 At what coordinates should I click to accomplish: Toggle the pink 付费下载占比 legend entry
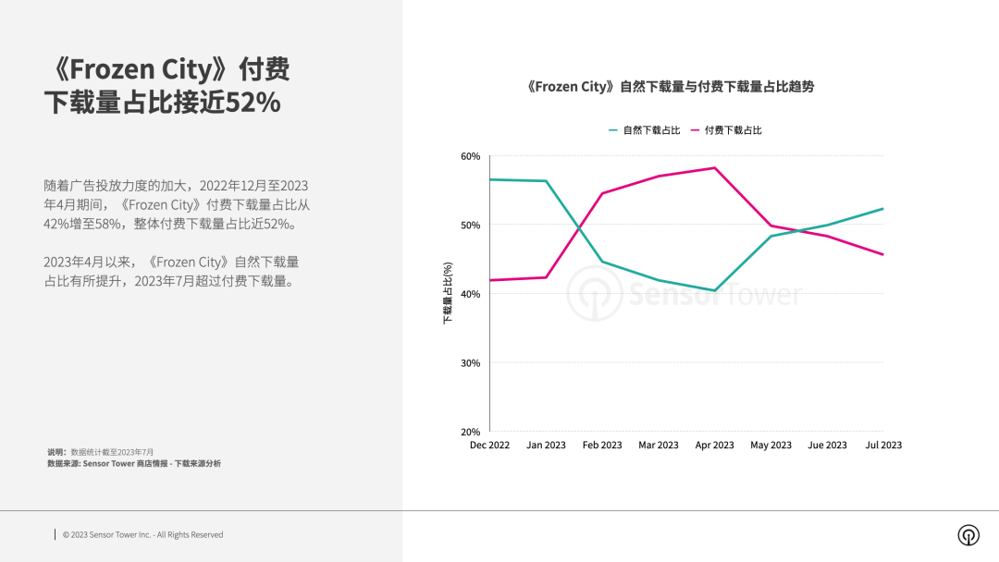(726, 129)
